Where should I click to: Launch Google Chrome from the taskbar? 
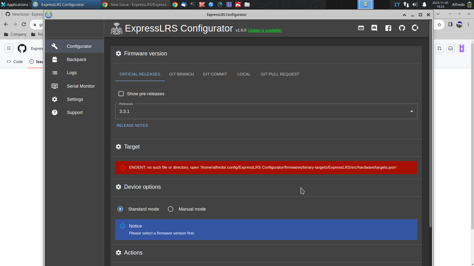(x=175, y=5)
